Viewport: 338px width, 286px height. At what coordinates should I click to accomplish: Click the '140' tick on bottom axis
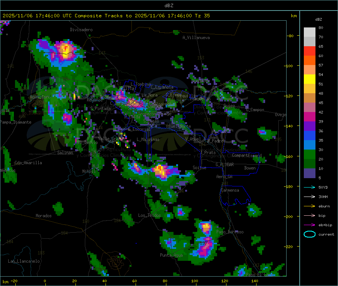[255, 281]
